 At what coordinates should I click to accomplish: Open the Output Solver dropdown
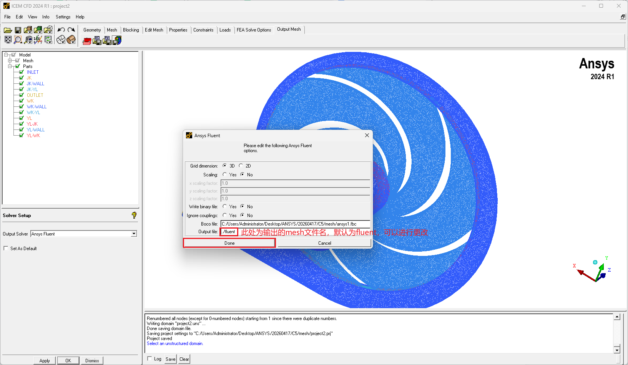[134, 234]
